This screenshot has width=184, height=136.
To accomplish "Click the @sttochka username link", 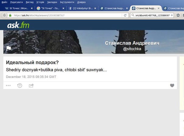I will [132, 48].
